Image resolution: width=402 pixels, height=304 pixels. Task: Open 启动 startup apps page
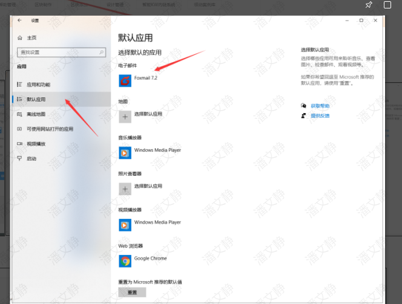[x=31, y=158]
